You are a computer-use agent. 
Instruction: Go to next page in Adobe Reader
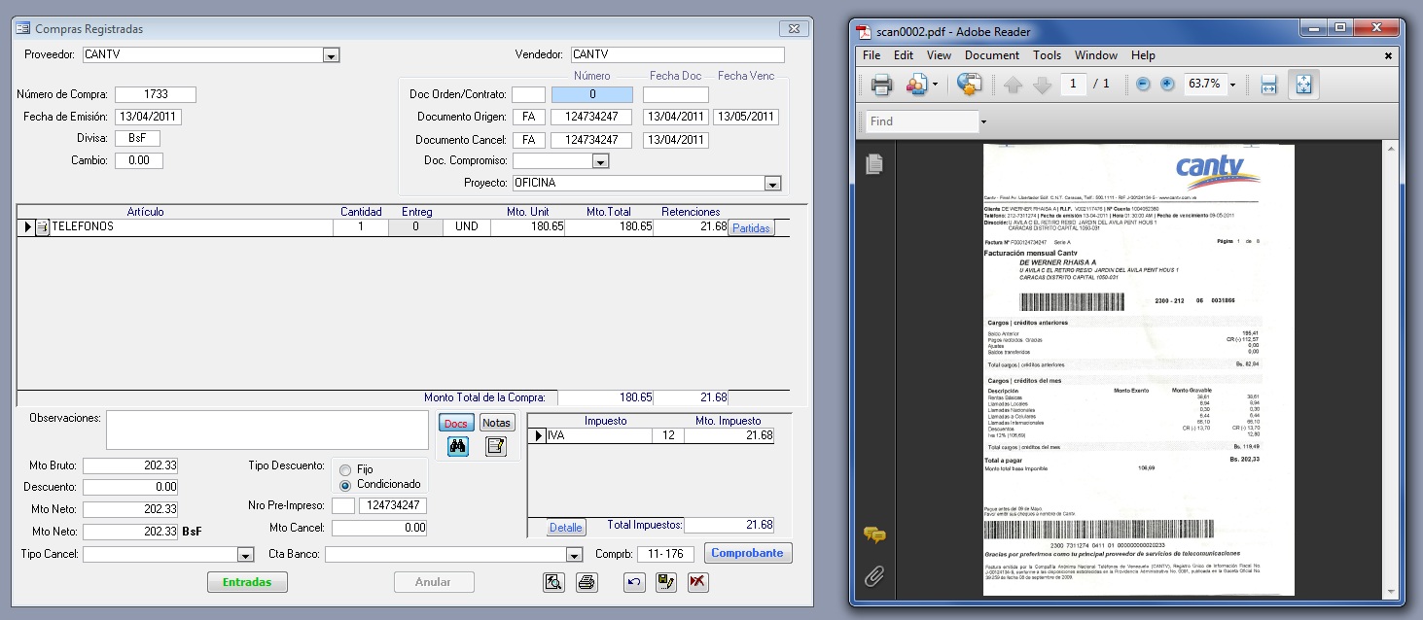click(1042, 85)
